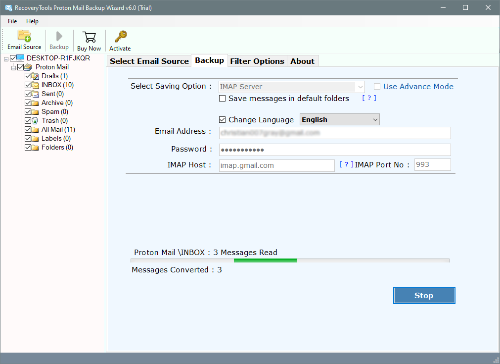Collapse the DESKTOP-R1FJKQR tree node
This screenshot has width=500, height=364.
[x=6, y=59]
